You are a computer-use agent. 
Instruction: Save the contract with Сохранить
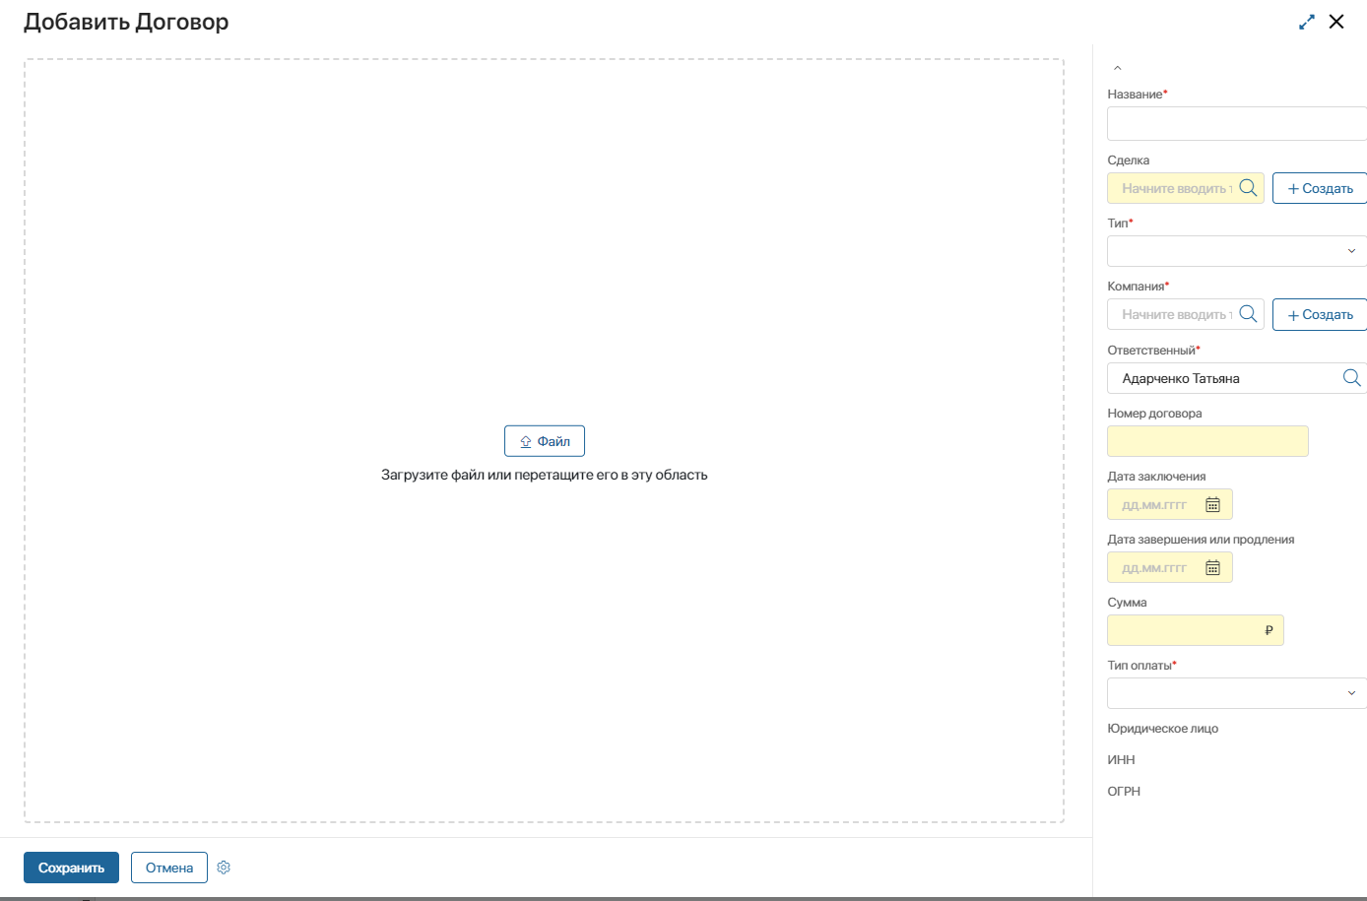[x=71, y=868]
